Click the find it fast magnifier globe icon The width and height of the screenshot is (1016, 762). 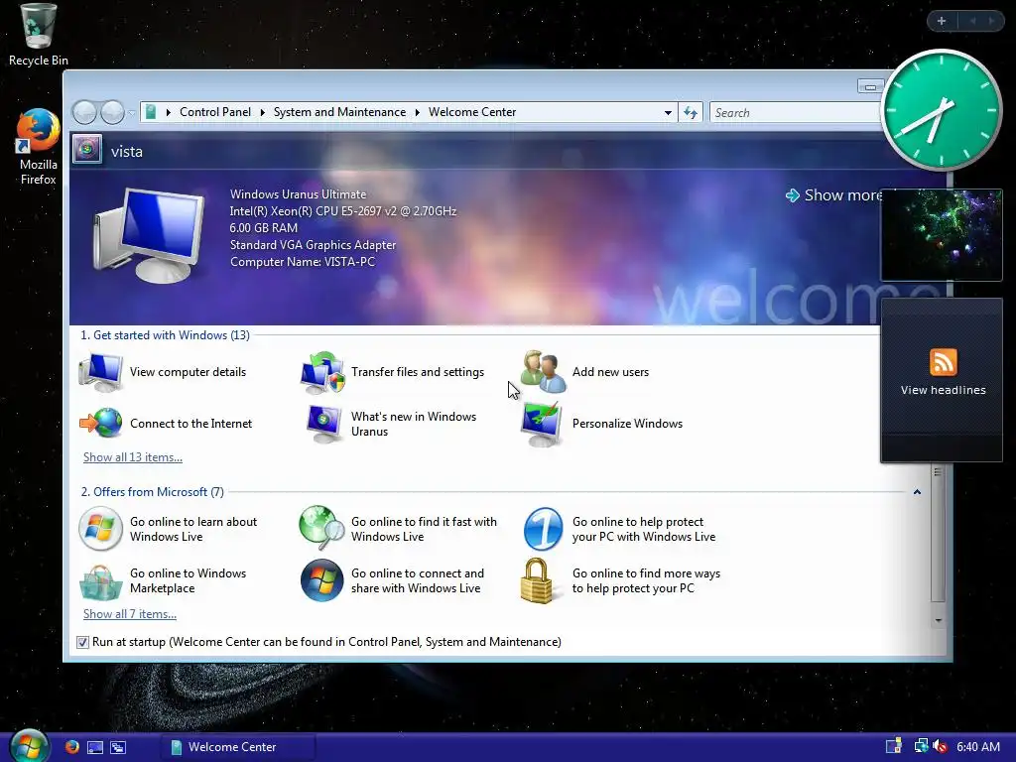(x=321, y=528)
